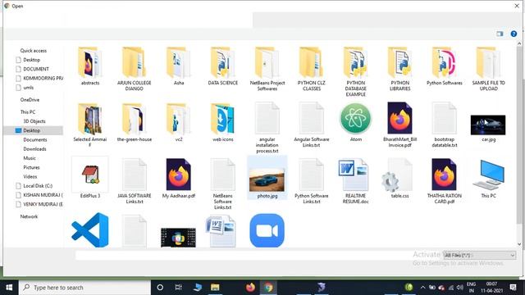Select NetBeans Software Links.txt file
Image resolution: width=525 pixels, height=295 pixels.
[222, 184]
